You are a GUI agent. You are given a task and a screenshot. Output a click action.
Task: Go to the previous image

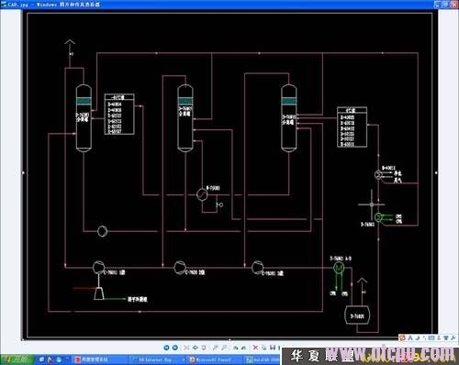pyautogui.click(x=166, y=348)
